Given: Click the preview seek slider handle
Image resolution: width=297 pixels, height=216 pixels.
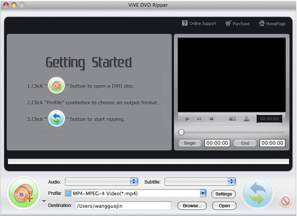Looking at the screenshot, I should click(181, 132).
